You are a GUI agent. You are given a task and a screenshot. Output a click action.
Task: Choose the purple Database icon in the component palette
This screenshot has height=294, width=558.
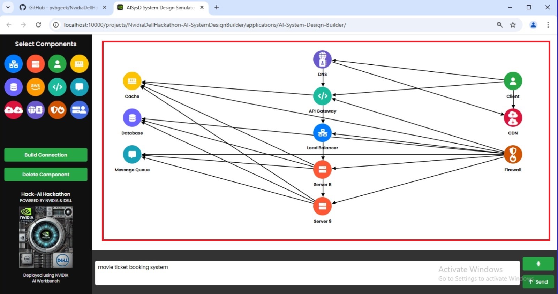pos(14,87)
